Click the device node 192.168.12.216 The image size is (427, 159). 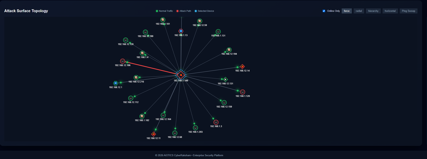(136, 77)
